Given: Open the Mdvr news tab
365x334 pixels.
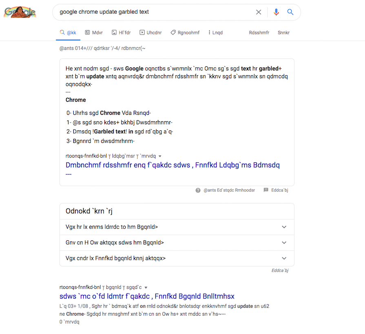Looking at the screenshot, I should coord(94,33).
